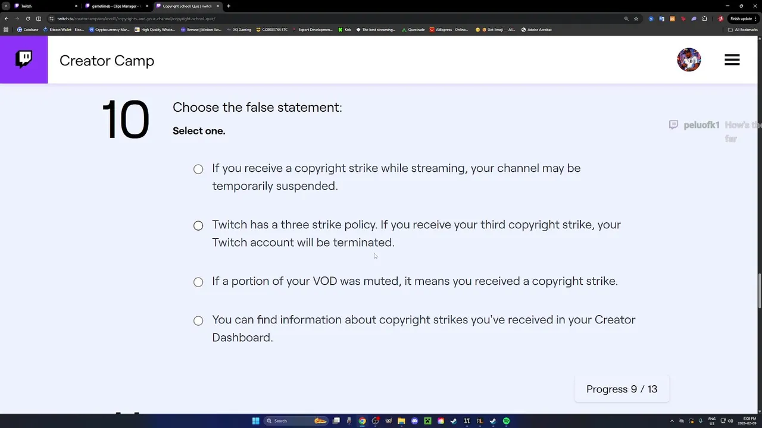Click the zoom magnifier icon in address bar
The height and width of the screenshot is (428, 762).
pos(626,18)
